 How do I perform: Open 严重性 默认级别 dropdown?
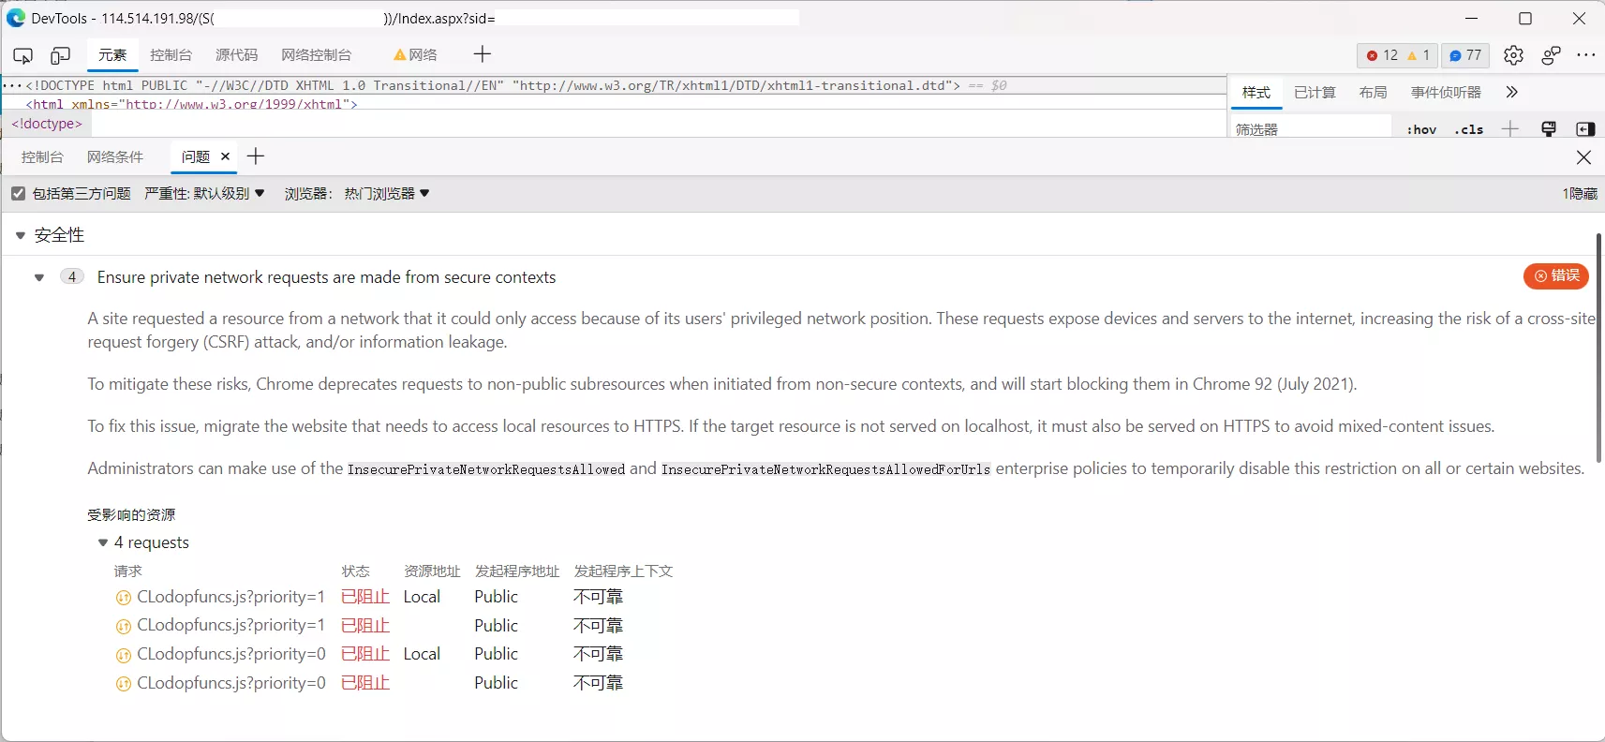point(204,193)
